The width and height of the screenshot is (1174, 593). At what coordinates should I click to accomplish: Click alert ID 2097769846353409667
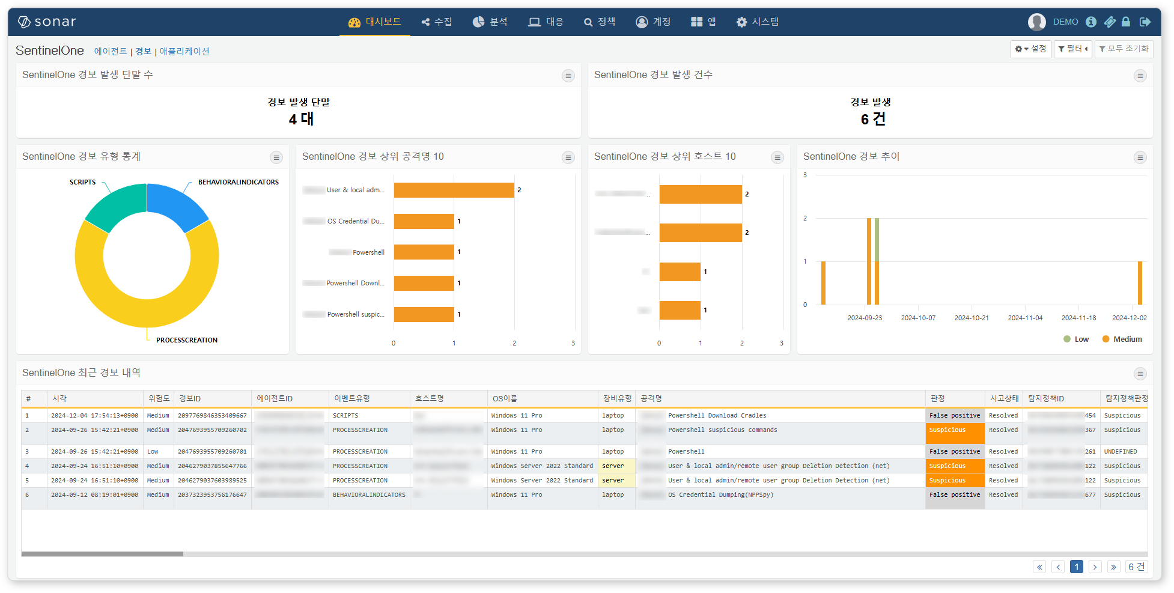(x=212, y=416)
